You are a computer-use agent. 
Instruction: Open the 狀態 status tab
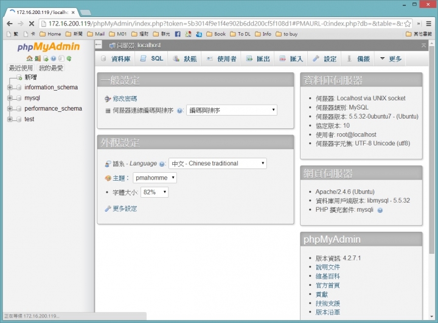click(x=185, y=58)
